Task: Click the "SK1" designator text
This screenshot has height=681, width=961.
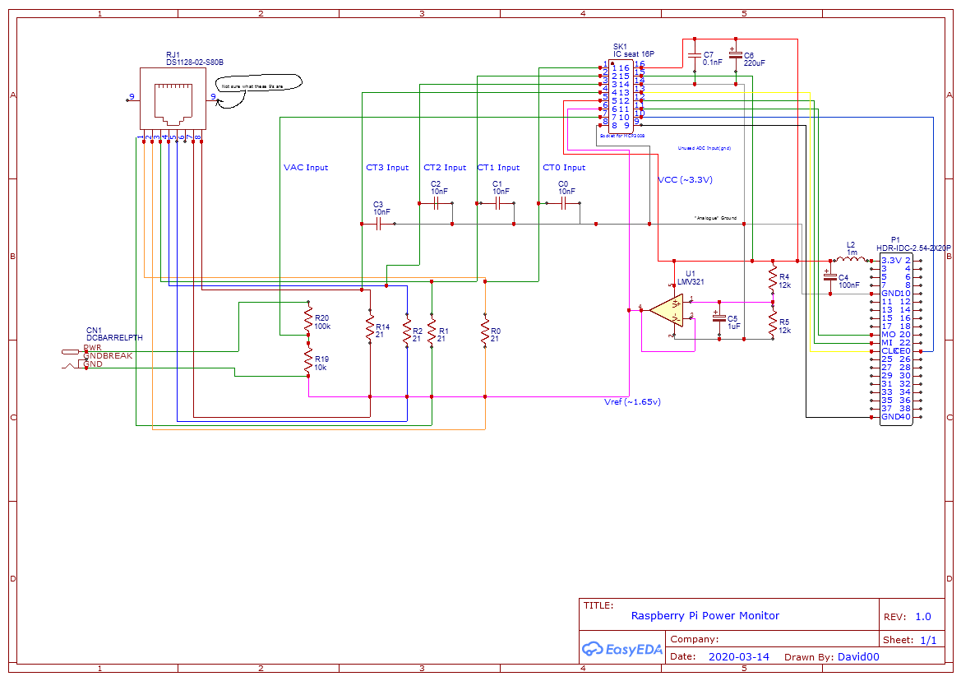Action: coord(620,47)
